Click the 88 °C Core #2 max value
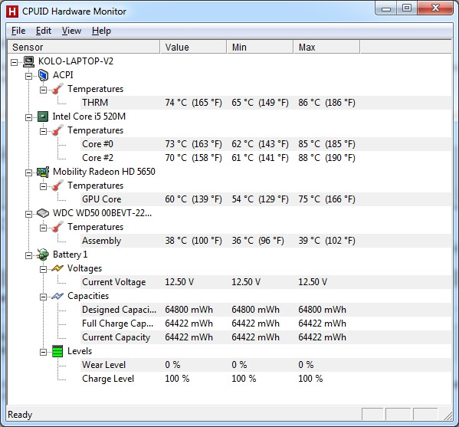 326,158
